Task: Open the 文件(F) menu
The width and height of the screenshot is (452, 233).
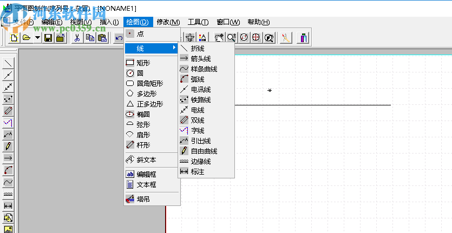Action: 23,22
